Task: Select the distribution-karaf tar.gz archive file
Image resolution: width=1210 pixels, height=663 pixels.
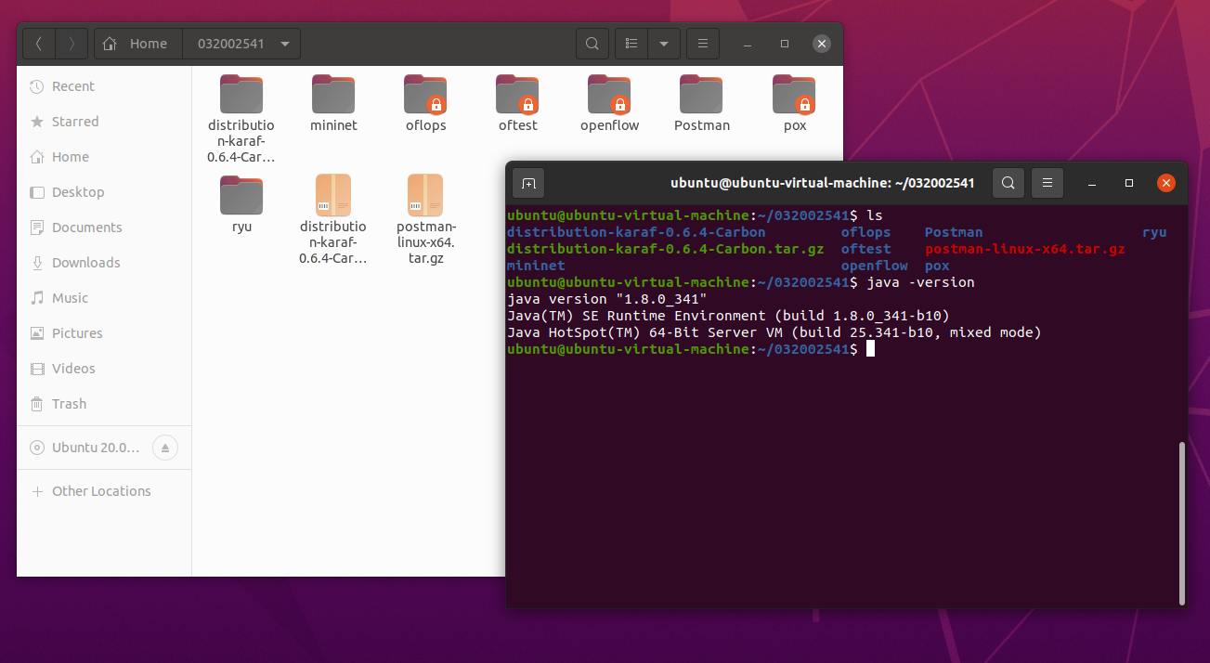Action: point(333,219)
